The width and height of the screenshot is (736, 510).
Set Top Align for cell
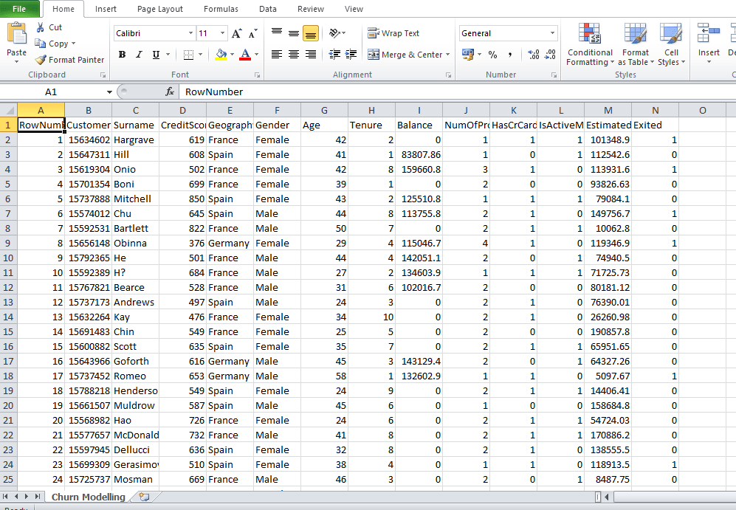click(x=277, y=33)
